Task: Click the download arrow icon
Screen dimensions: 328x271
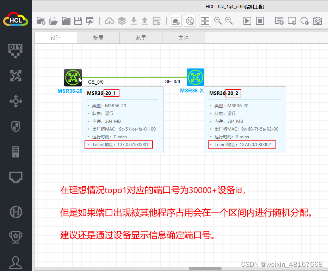Action: click(x=134, y=21)
